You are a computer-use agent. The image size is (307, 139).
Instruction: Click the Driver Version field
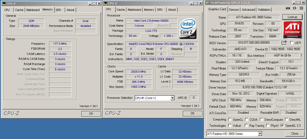(264, 87)
